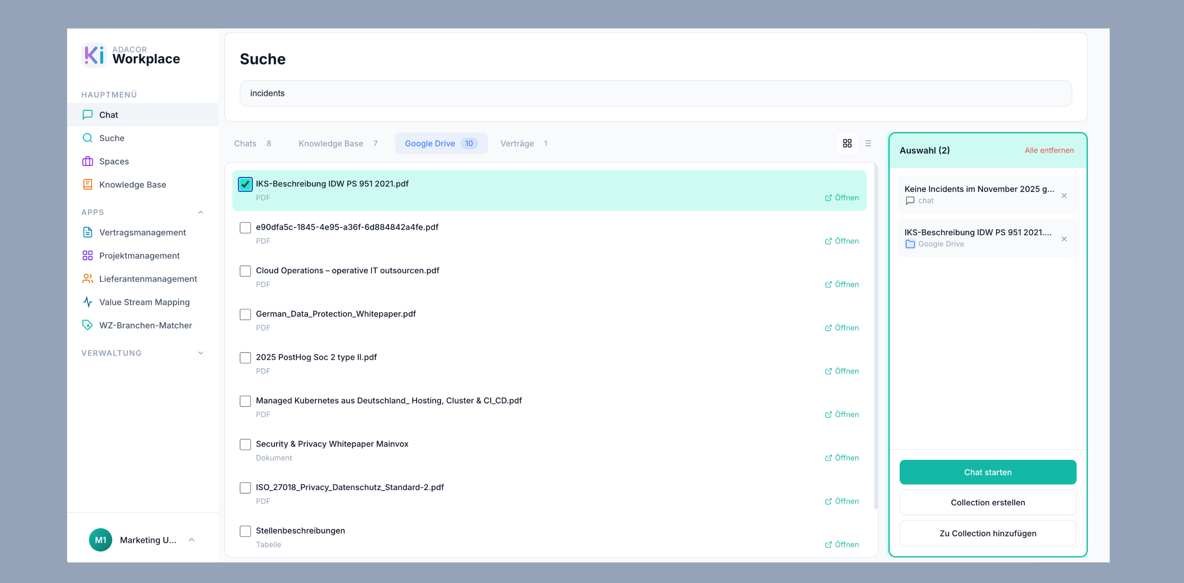Check ISO_27018_Privacy_Datenschutz_Standard-2.pdf
This screenshot has height=583, width=1184.
[245, 488]
